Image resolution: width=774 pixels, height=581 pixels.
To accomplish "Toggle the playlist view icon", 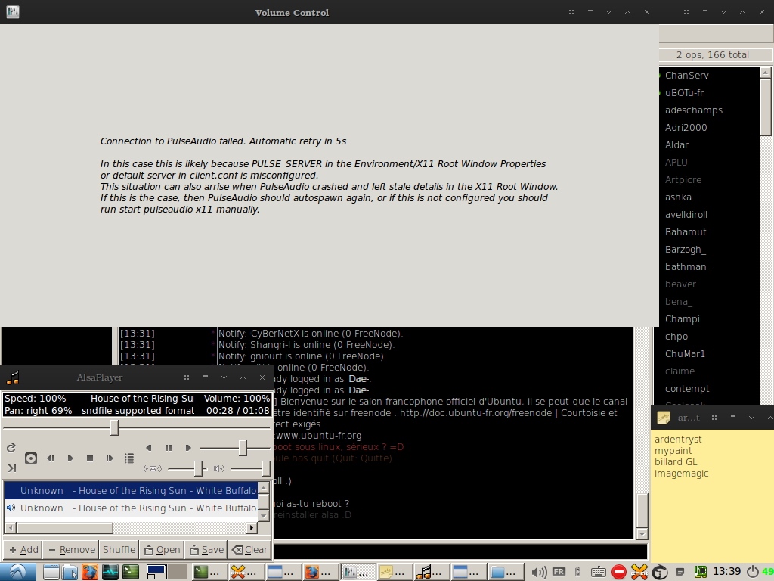I will pyautogui.click(x=129, y=458).
